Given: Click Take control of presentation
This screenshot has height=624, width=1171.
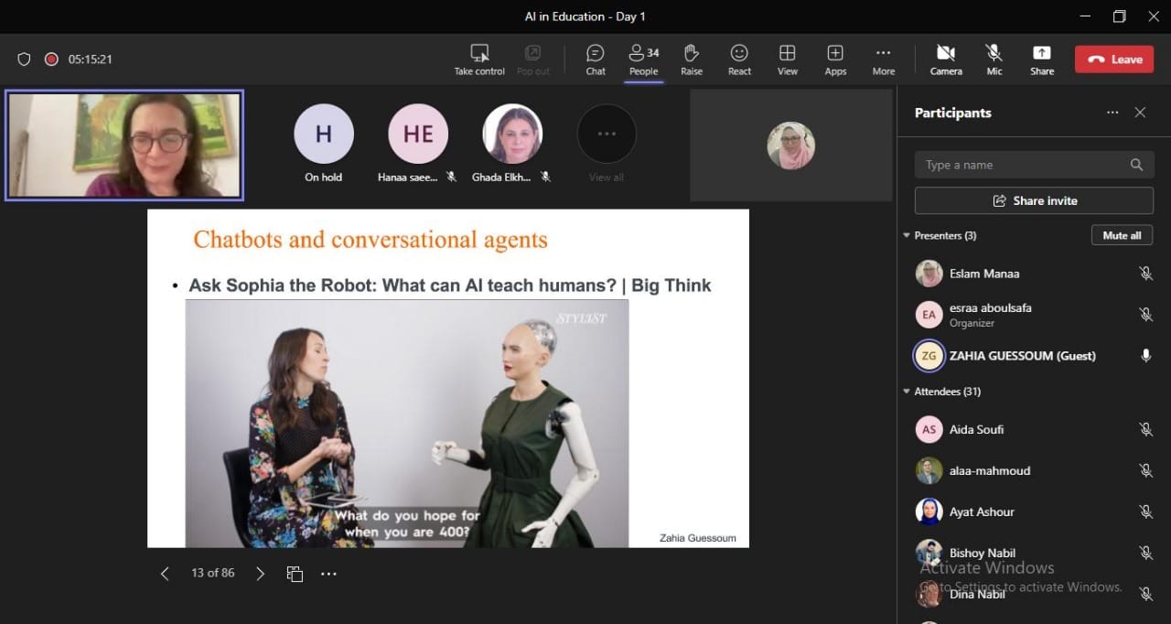Looking at the screenshot, I should (x=479, y=59).
